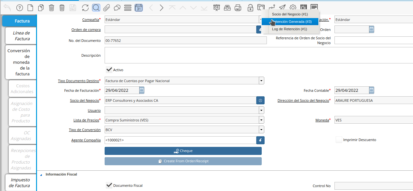413x191 pixels.
Task: Open attachments with the paperclip icon
Action: click(107, 7)
